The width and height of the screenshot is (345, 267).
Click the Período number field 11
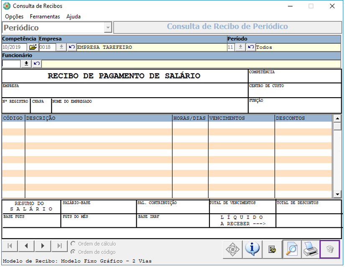coord(231,47)
